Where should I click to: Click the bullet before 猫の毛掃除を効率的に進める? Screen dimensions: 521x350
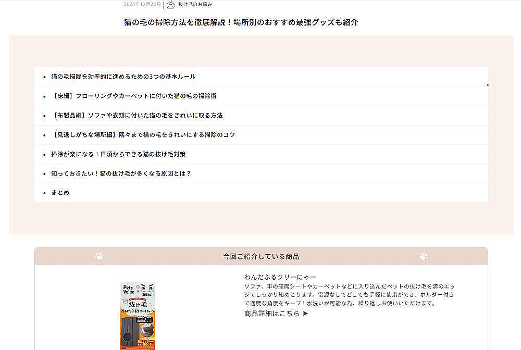[x=44, y=77]
